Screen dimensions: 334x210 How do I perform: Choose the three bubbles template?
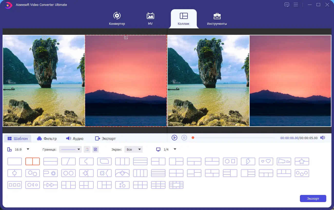pos(122,185)
